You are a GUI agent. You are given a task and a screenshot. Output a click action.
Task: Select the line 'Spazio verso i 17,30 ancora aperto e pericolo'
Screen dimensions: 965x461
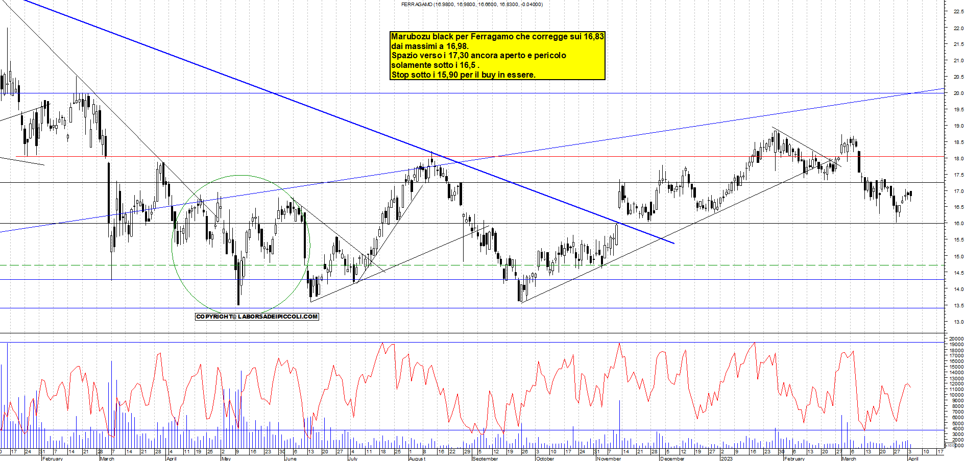click(x=478, y=56)
